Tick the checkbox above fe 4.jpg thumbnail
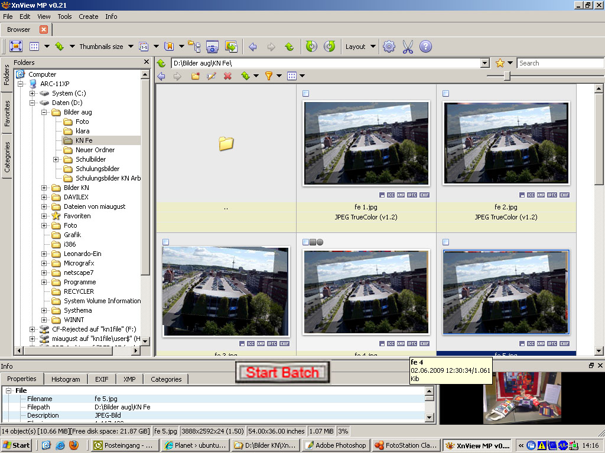 tap(305, 242)
